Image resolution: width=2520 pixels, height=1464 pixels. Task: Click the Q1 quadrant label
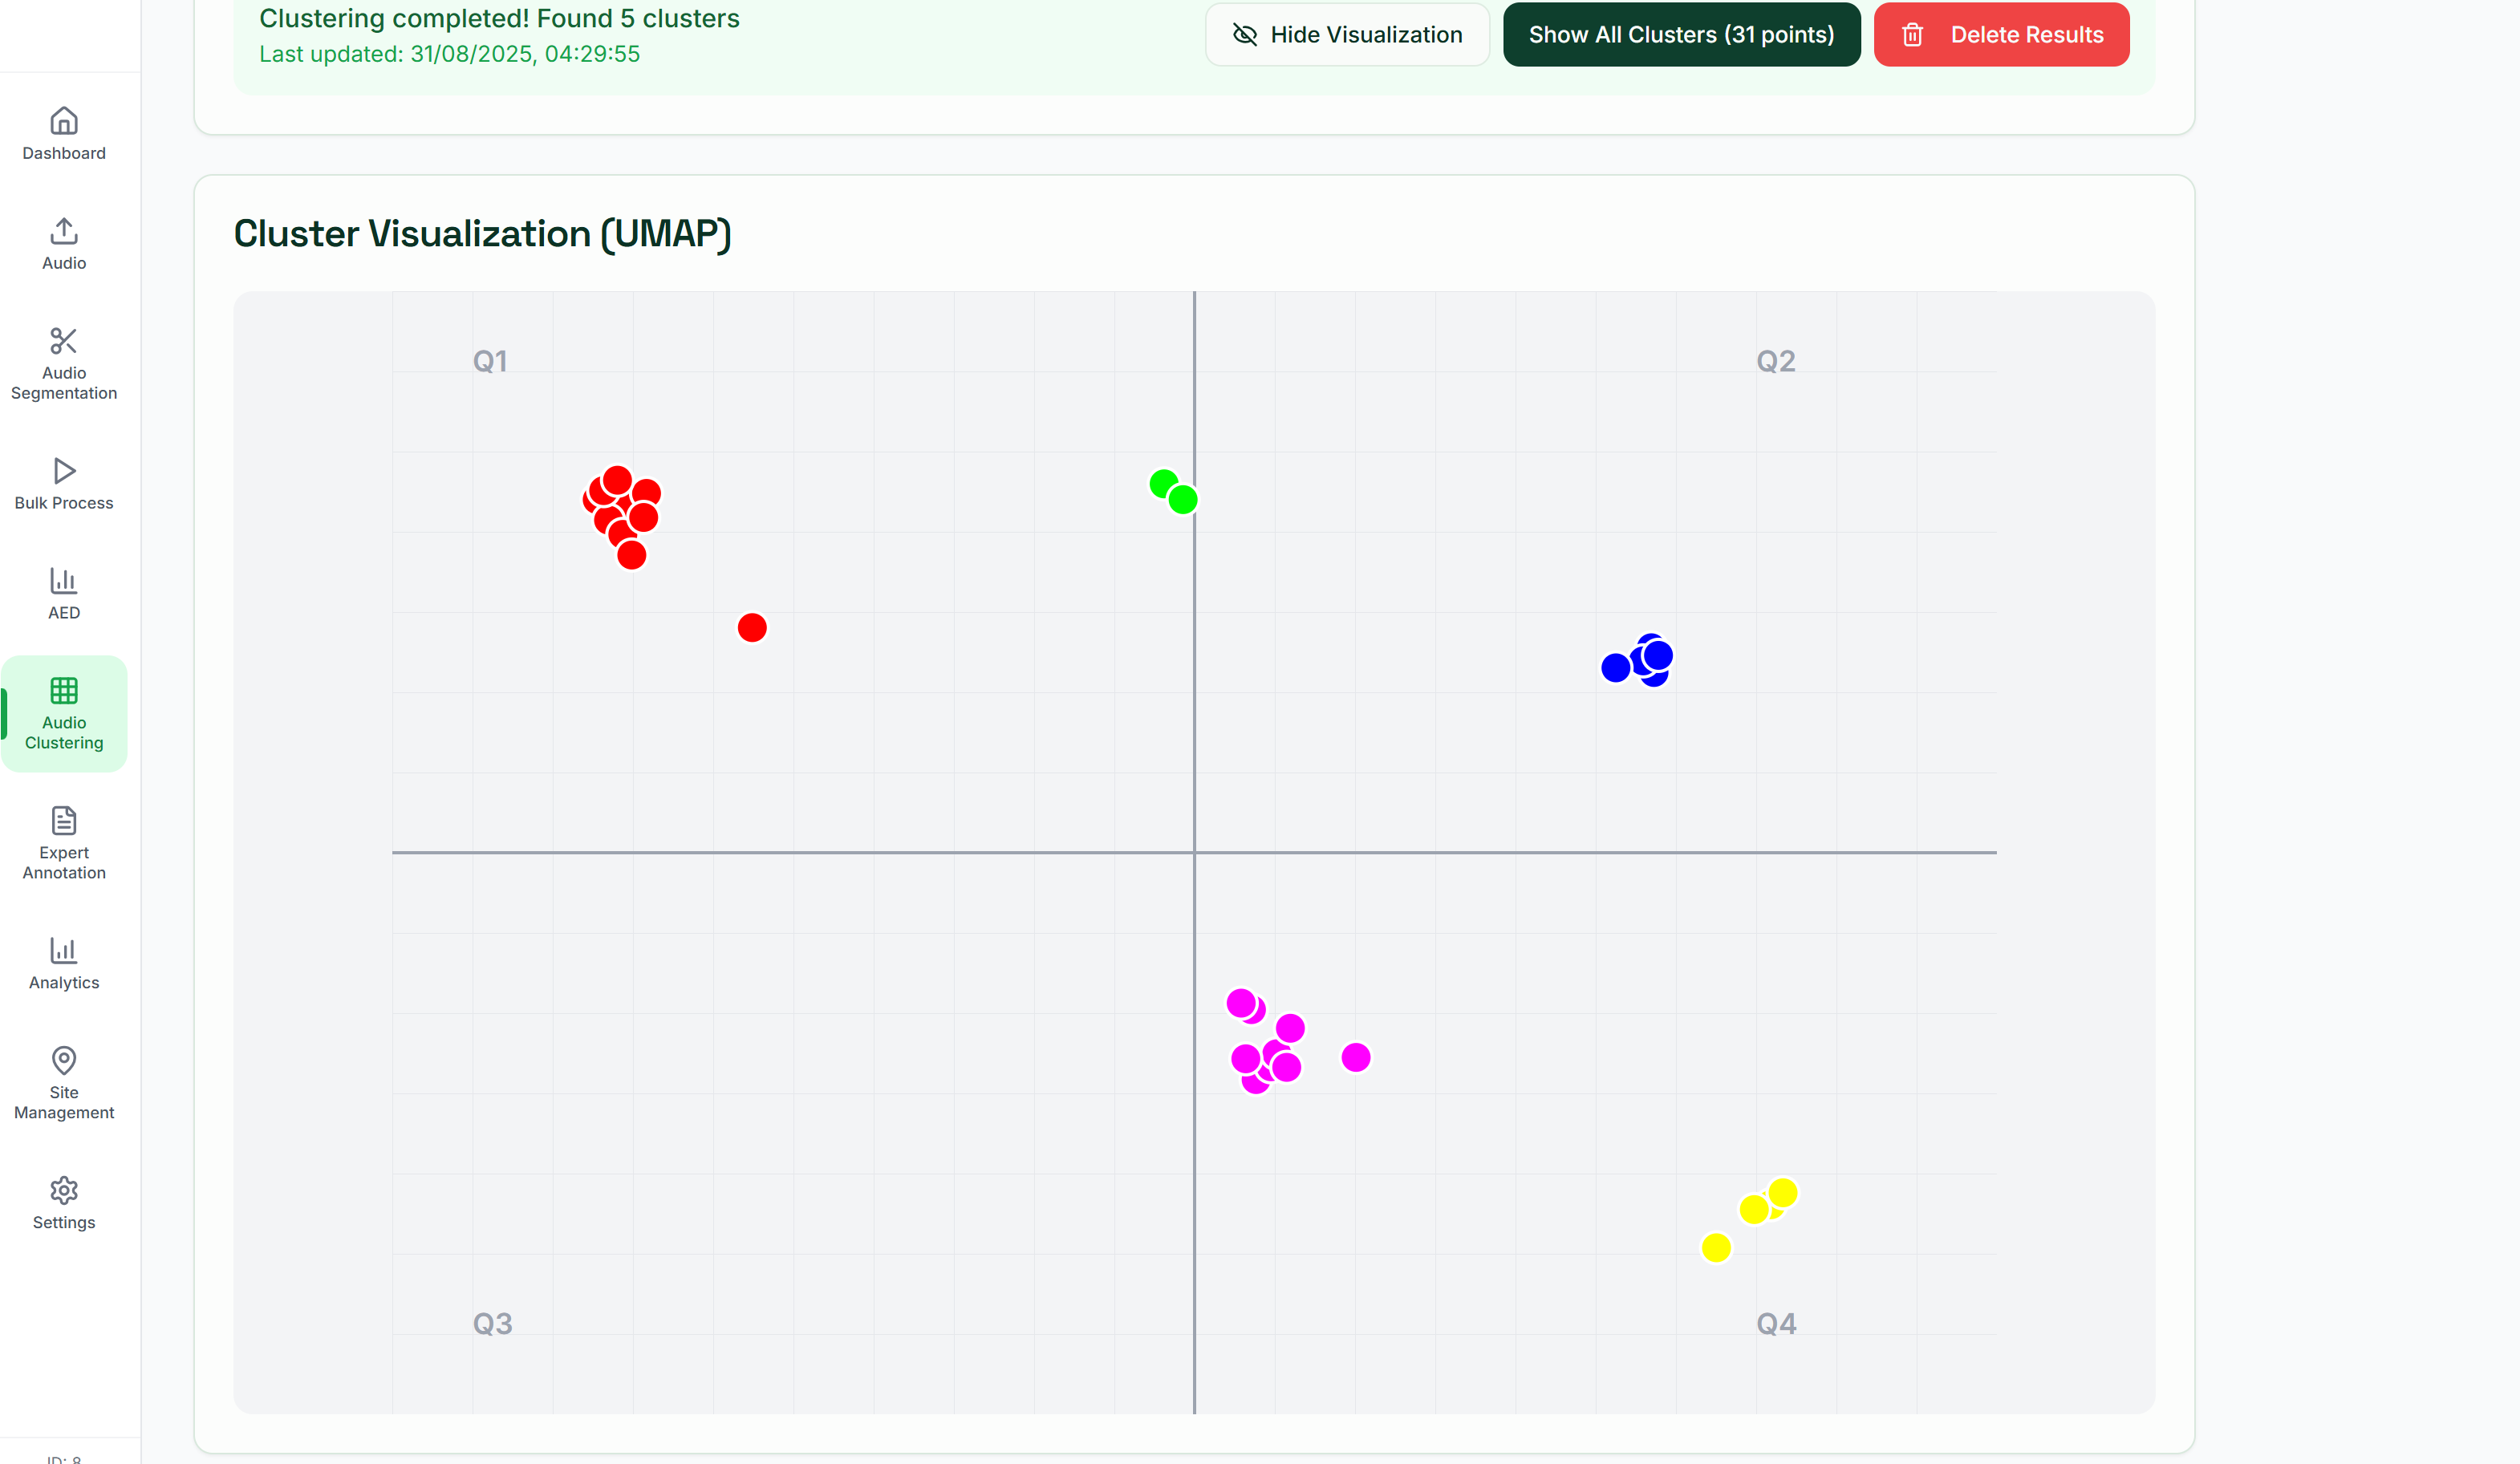(x=490, y=361)
